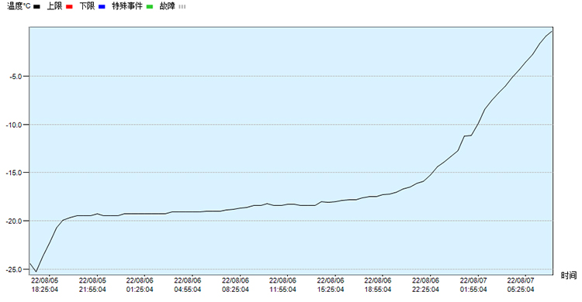
Task: Select the 特殊事件 legend label
Action: 127,6
